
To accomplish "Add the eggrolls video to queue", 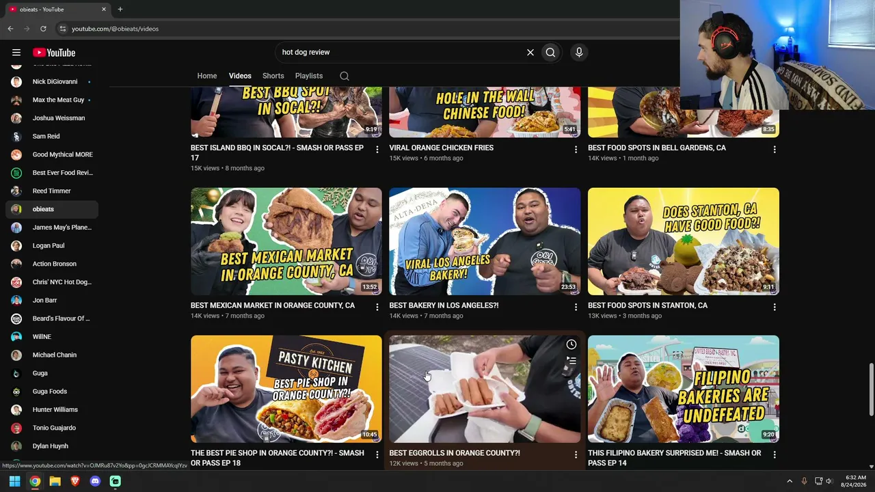I will tap(571, 360).
